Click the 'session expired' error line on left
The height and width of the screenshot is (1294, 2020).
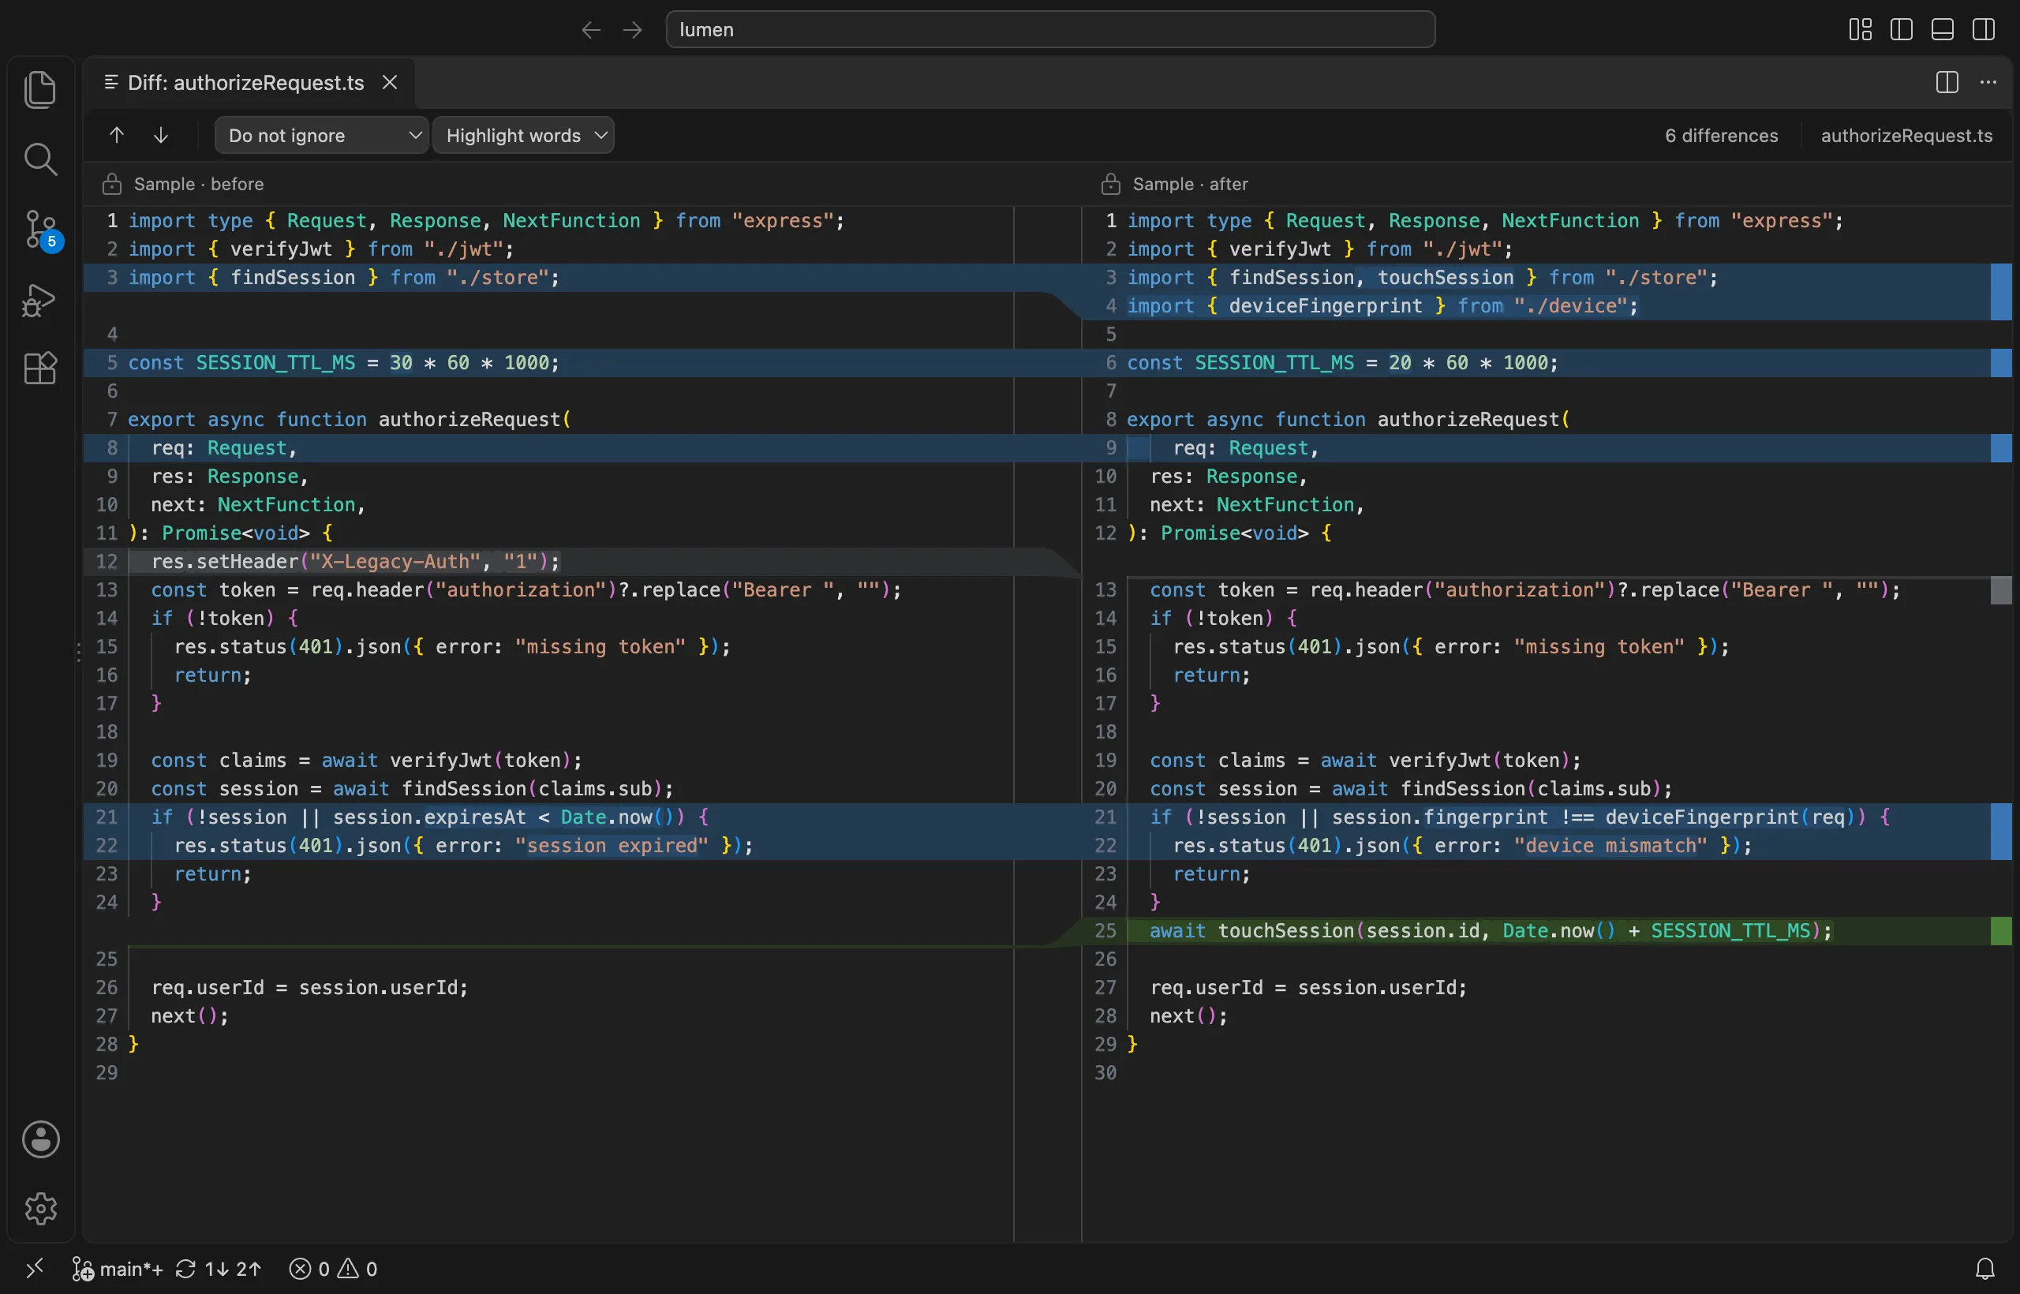(548, 845)
